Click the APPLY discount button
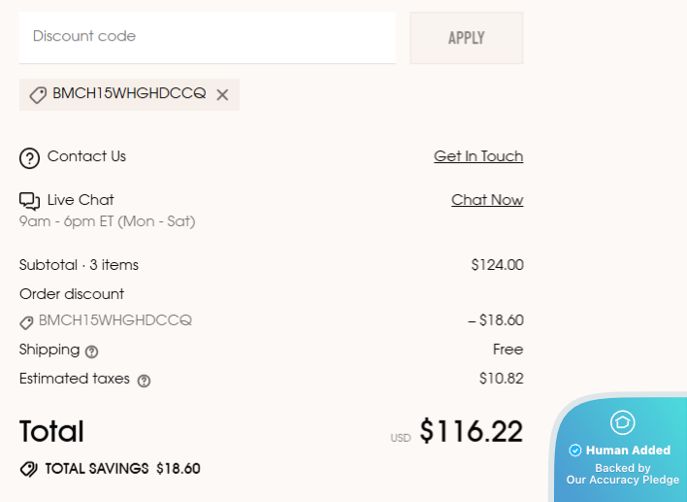Image resolution: width=687 pixels, height=502 pixels. tap(466, 38)
